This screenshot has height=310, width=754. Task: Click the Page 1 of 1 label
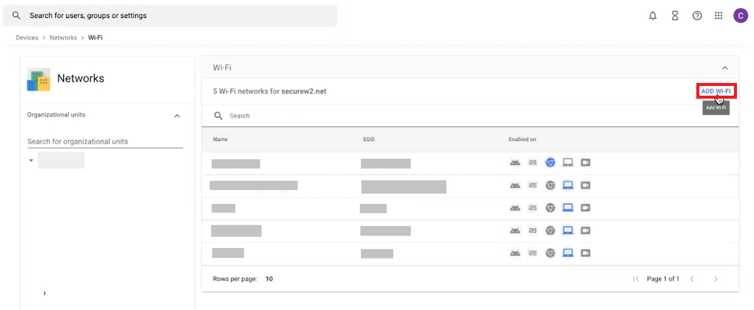[663, 279]
